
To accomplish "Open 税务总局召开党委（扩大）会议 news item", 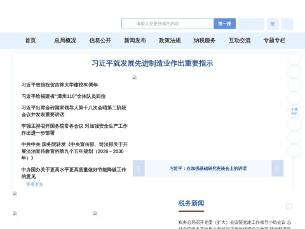I will pyautogui.click(x=234, y=225).
